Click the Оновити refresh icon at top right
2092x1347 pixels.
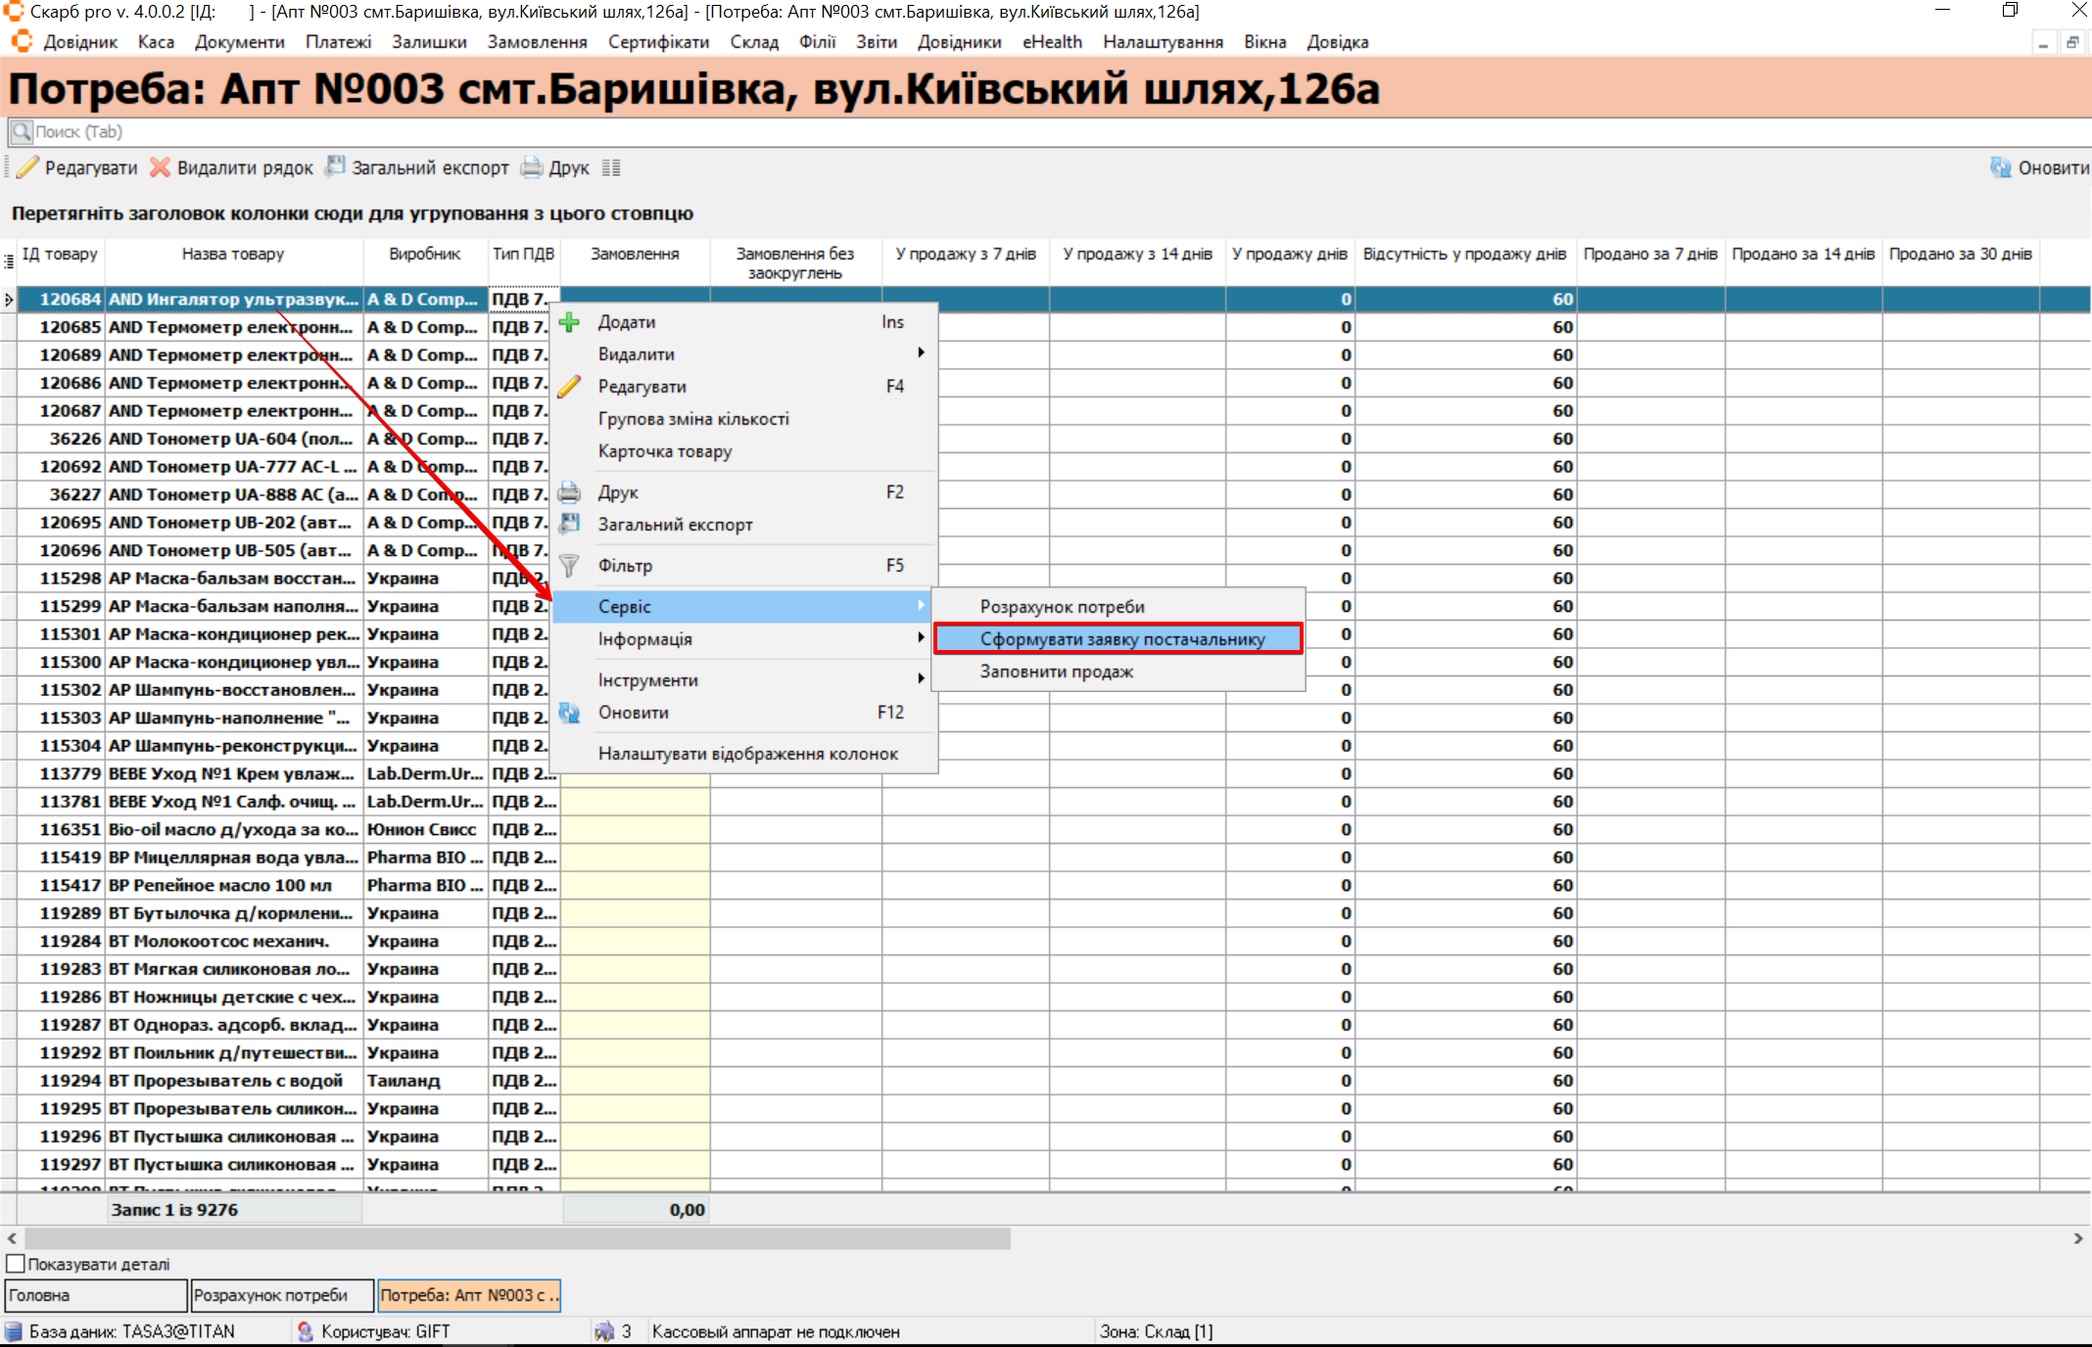[x=2000, y=167]
